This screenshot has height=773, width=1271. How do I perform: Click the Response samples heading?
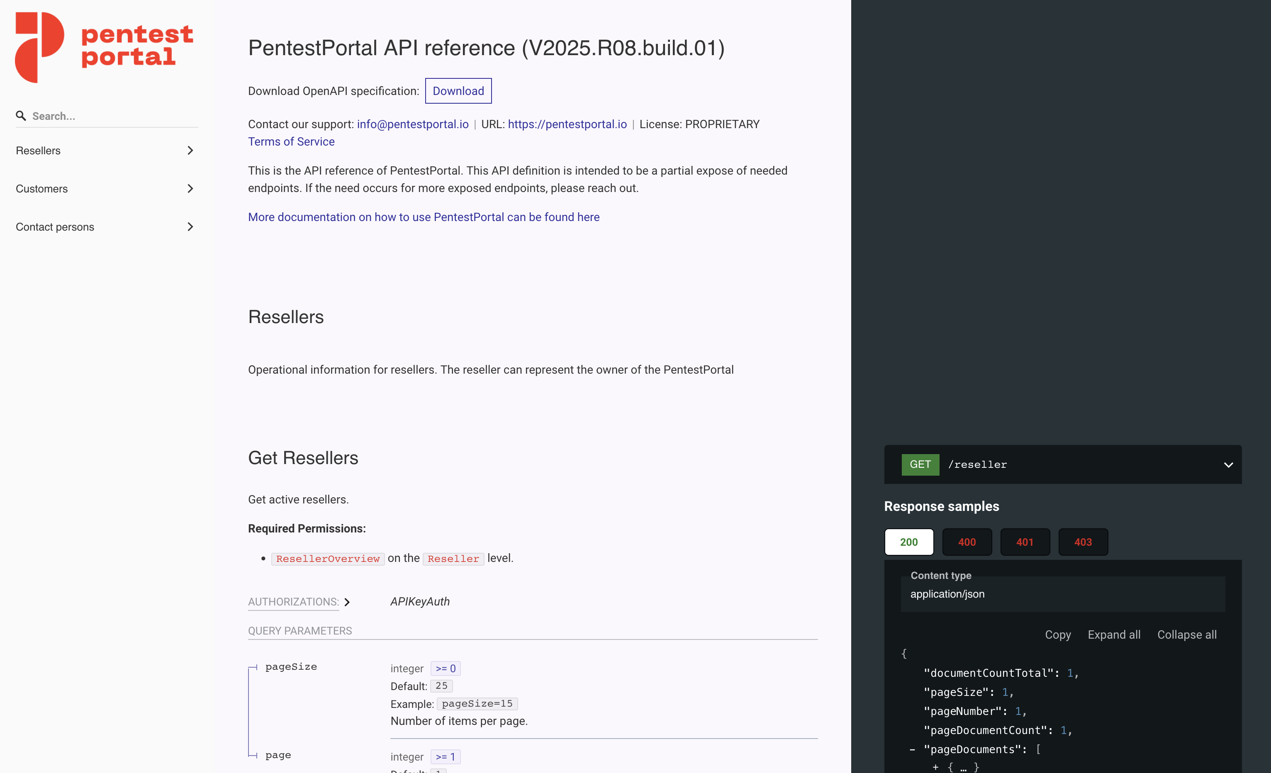click(x=941, y=506)
